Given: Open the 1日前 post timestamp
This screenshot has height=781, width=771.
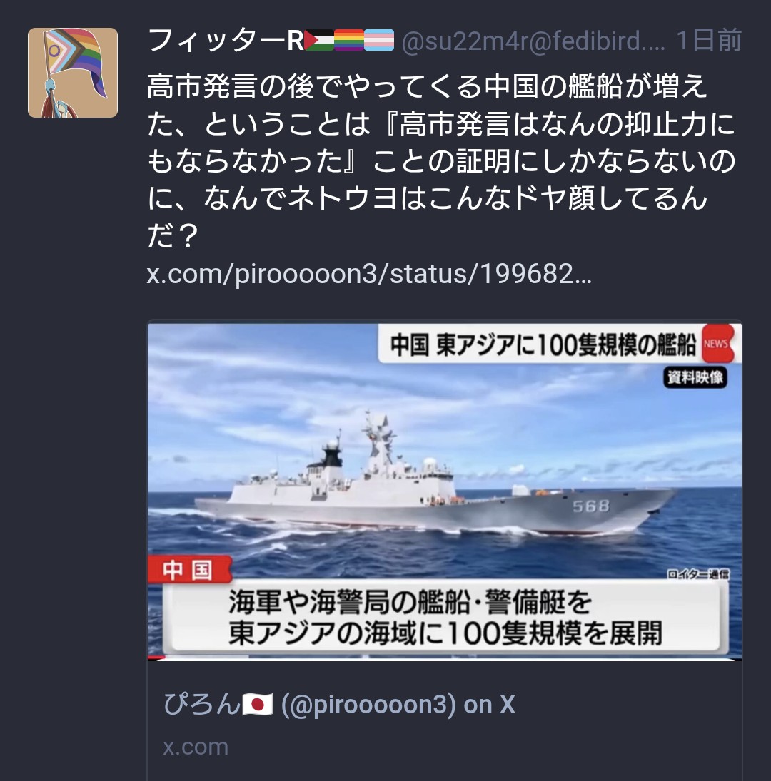Looking at the screenshot, I should tap(709, 41).
